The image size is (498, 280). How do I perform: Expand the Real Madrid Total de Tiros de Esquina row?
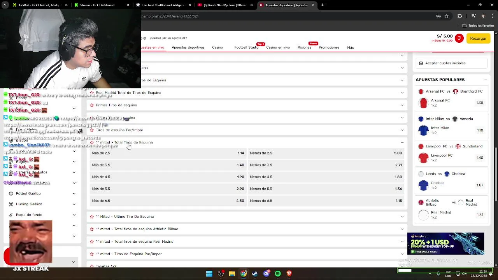click(x=402, y=93)
